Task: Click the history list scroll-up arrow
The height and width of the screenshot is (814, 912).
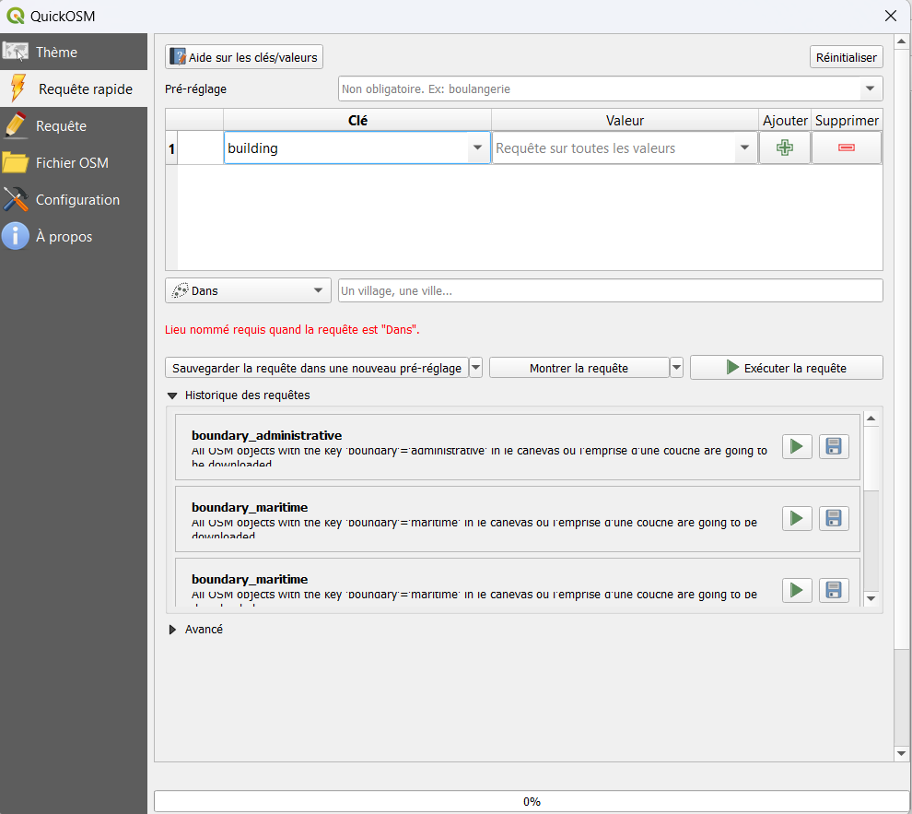Action: pyautogui.click(x=871, y=419)
